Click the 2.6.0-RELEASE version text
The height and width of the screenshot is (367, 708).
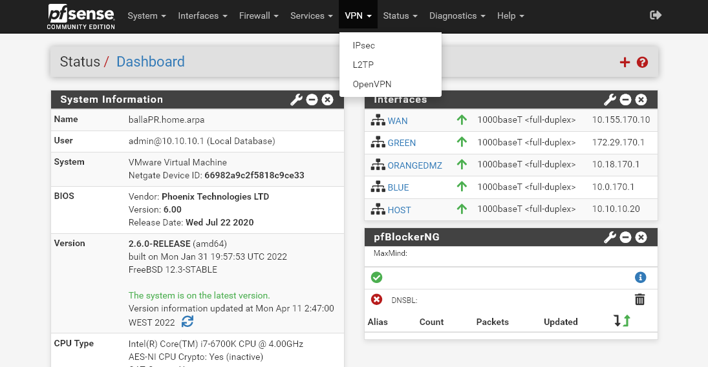160,244
